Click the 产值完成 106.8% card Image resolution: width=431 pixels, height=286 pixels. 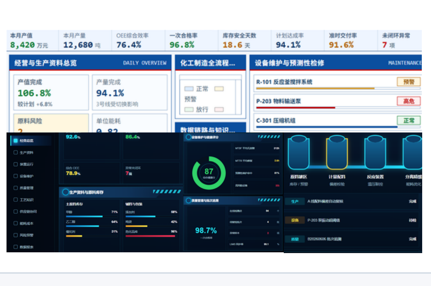click(51, 93)
